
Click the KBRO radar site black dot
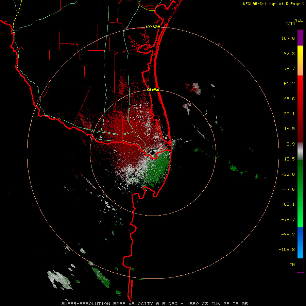point(153,152)
